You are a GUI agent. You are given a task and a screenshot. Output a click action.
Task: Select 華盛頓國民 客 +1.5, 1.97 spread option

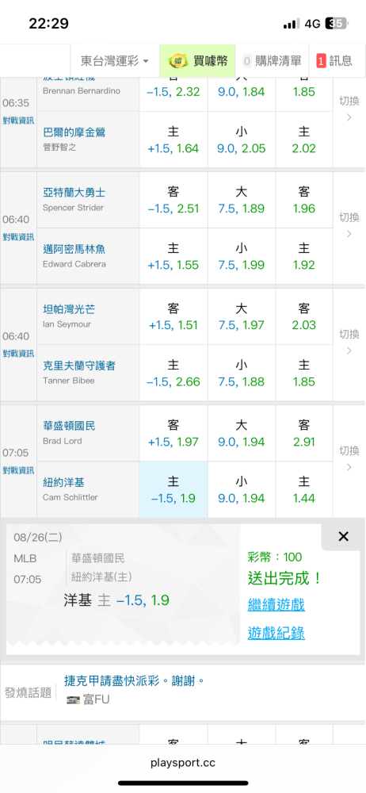(x=173, y=434)
